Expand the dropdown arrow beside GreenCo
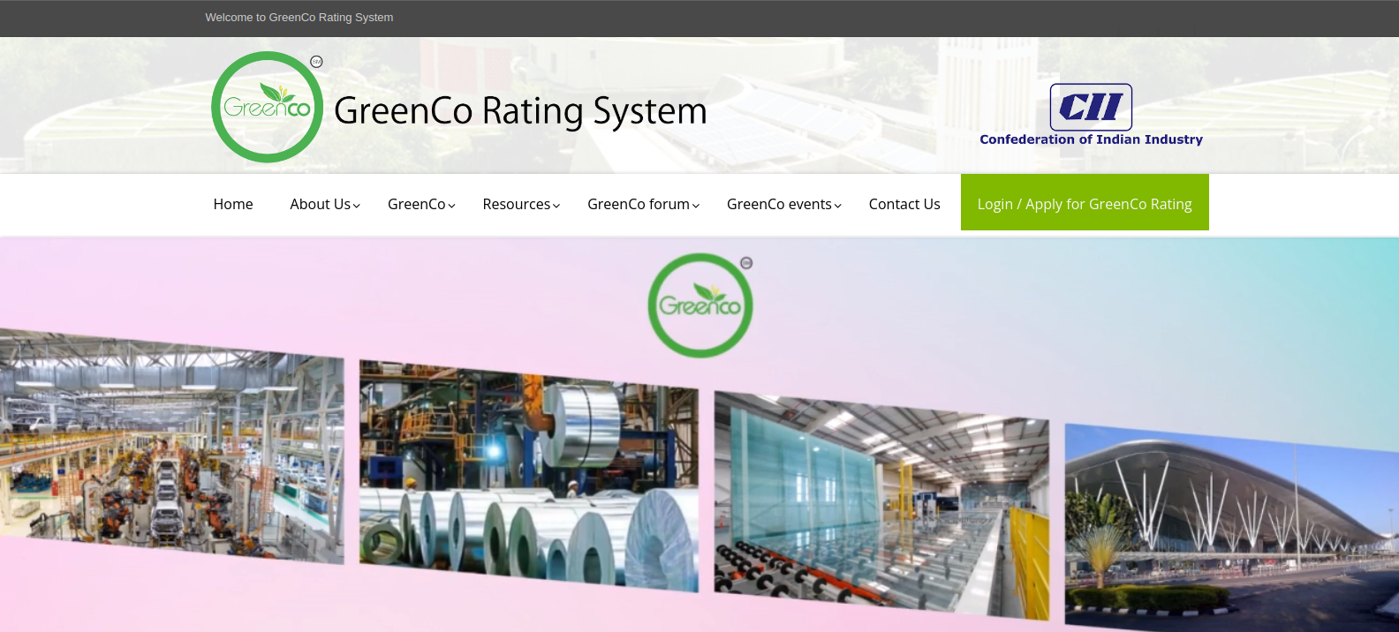Image resolution: width=1399 pixels, height=632 pixels. [x=451, y=206]
